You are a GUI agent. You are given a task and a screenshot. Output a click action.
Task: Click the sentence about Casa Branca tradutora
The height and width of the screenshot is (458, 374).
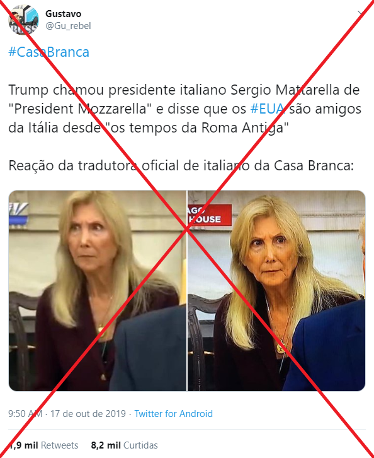[x=181, y=166]
